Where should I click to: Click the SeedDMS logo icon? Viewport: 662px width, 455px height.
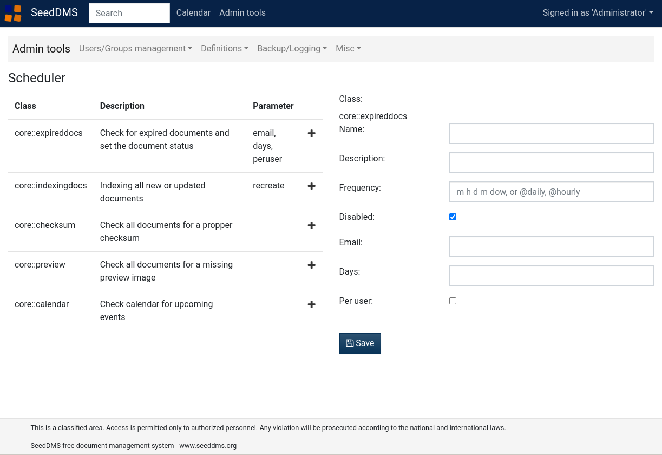point(13,13)
